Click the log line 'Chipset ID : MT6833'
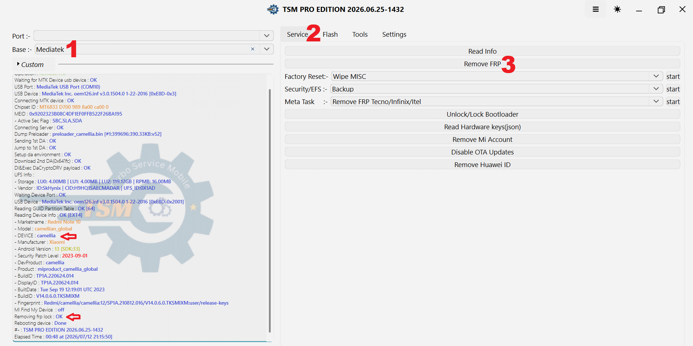The width and height of the screenshot is (693, 346). tap(61, 107)
